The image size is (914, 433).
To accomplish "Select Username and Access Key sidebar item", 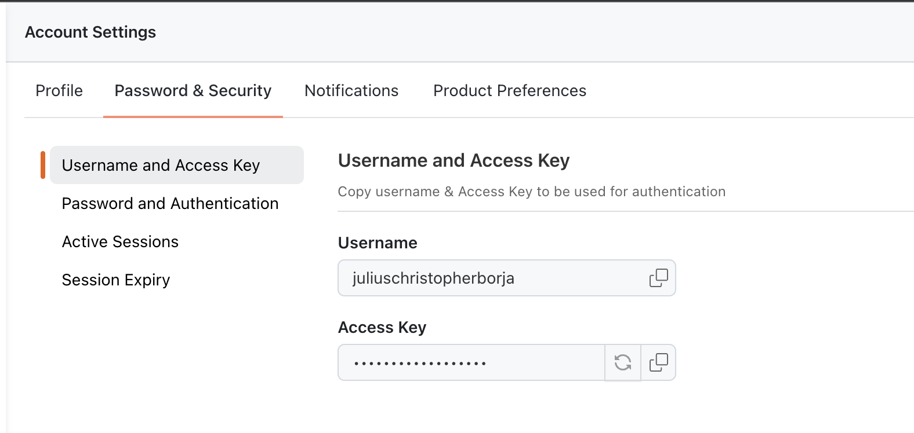I will pos(177,165).
